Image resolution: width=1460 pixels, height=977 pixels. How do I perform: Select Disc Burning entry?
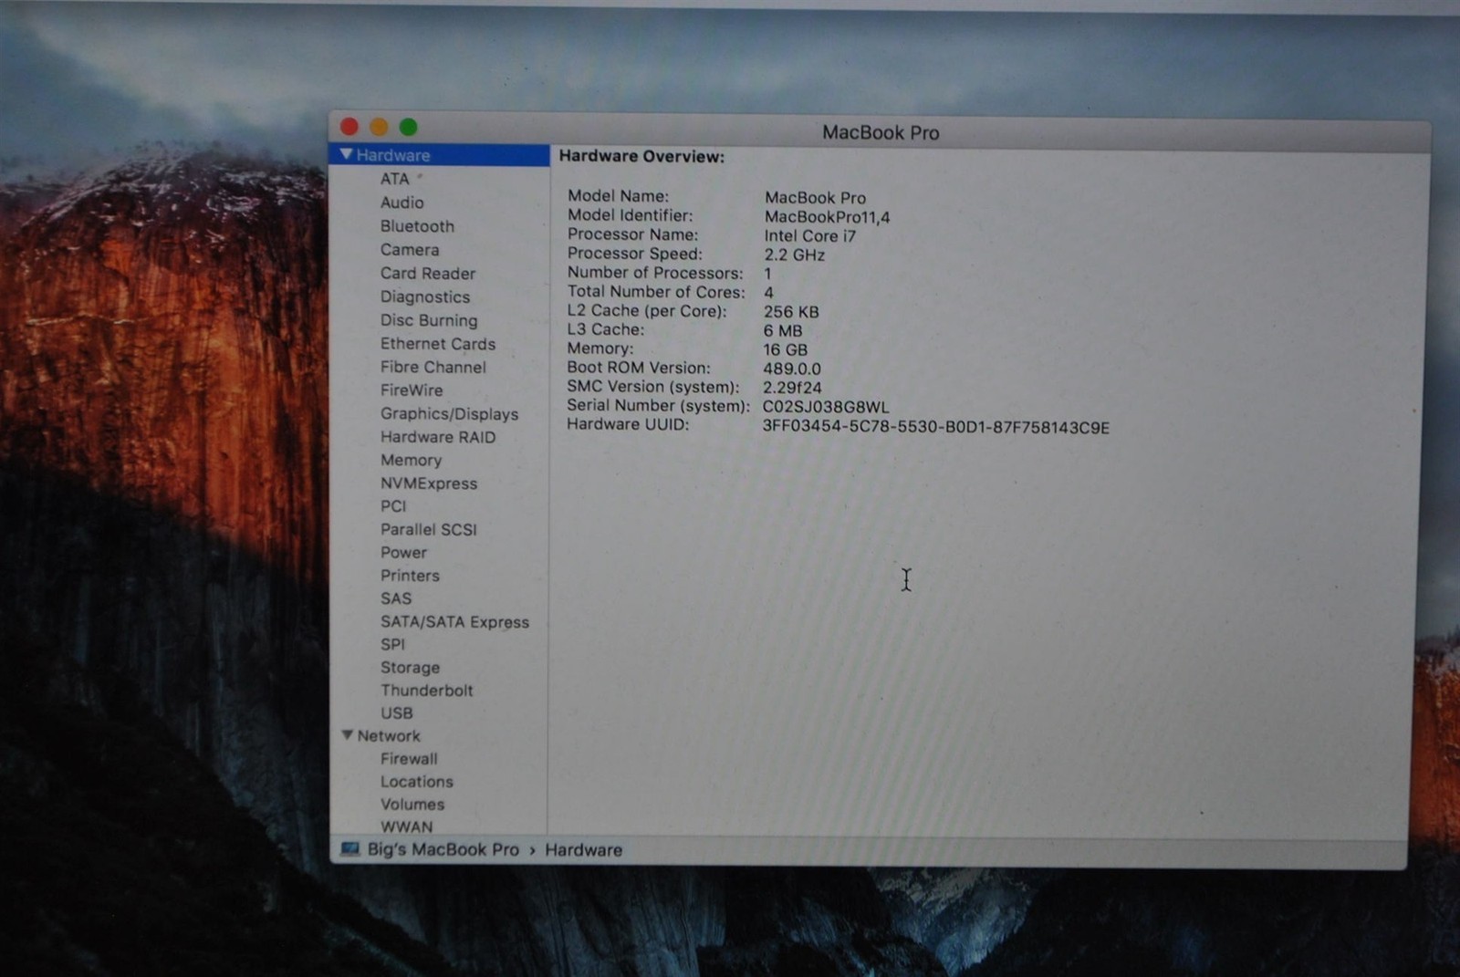[429, 320]
